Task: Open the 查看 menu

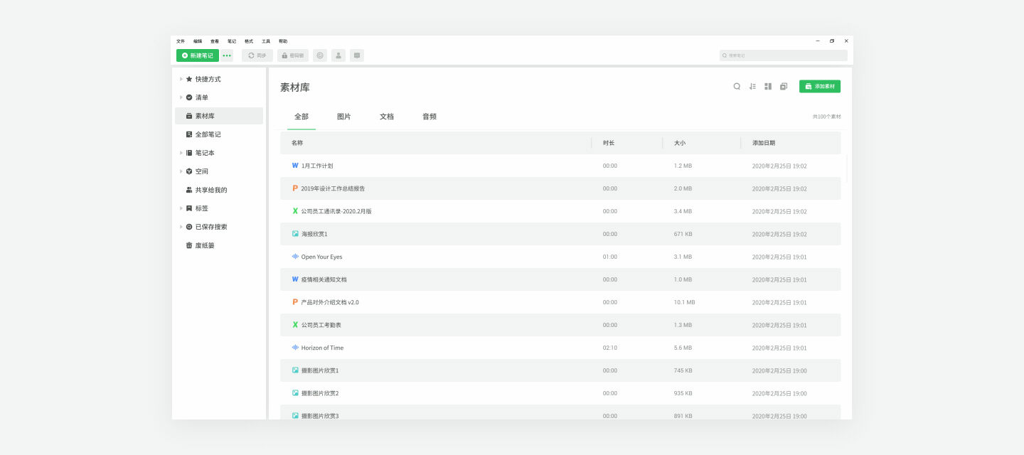Action: click(x=215, y=41)
